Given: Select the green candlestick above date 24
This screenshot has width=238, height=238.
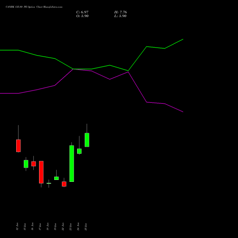Looking at the screenshot, I should [x=79, y=151].
